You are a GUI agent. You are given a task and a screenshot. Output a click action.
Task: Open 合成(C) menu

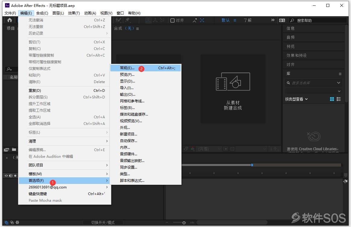click(42, 13)
